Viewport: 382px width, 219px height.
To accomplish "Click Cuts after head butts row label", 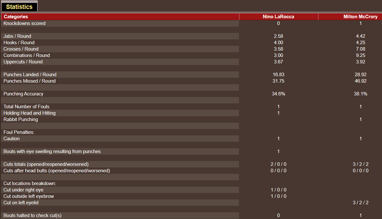I will point(57,171).
